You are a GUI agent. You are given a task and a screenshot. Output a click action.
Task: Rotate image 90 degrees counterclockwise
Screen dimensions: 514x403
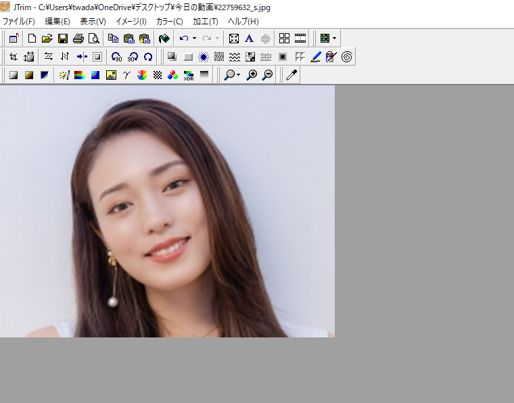116,57
